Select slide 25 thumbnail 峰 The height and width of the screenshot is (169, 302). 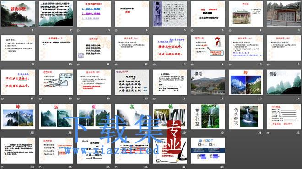[18, 116]
